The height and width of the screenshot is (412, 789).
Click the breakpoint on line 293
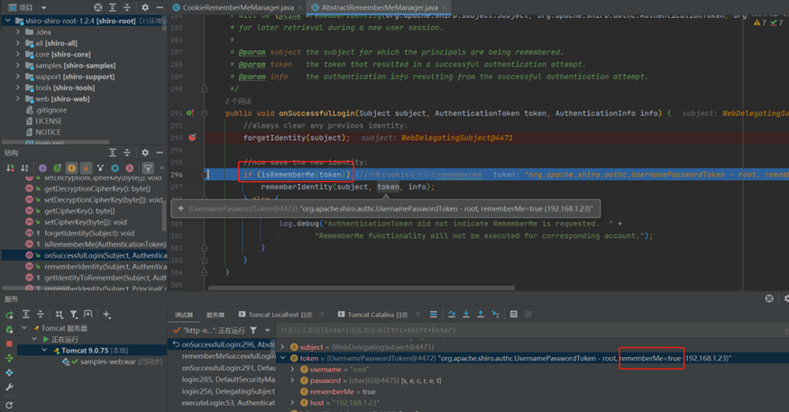click(192, 137)
